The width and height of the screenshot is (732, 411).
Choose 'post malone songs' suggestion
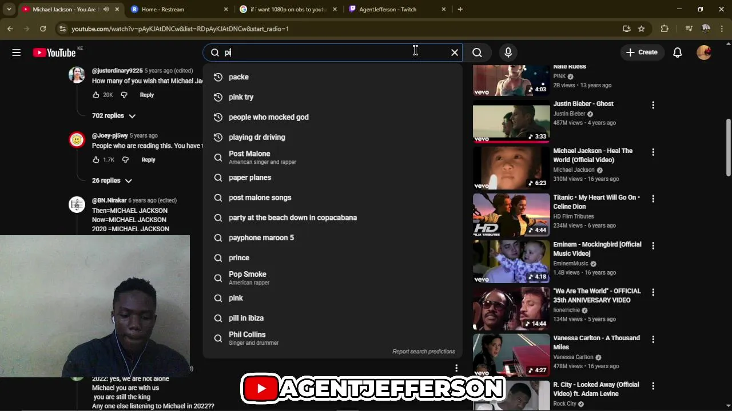coord(332,198)
